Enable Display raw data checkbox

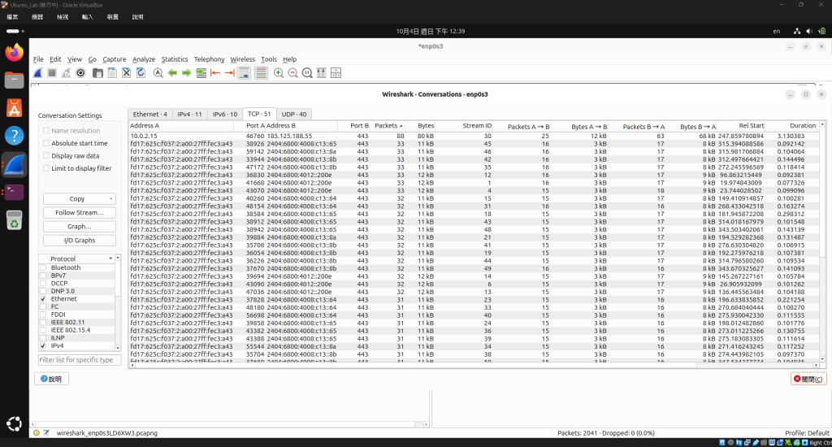click(46, 156)
